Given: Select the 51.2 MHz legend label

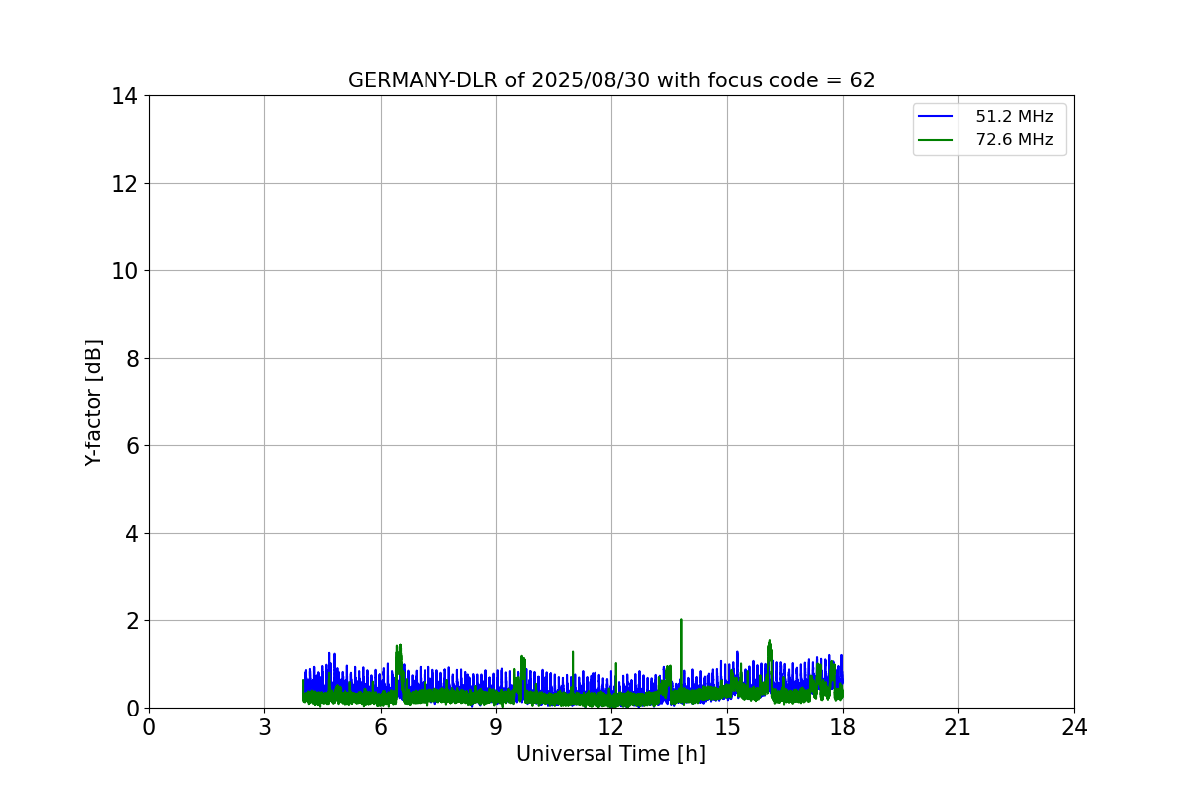Looking at the screenshot, I should click(x=1014, y=117).
